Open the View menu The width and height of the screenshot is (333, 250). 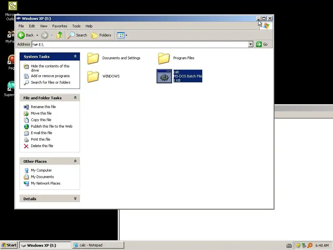(44, 26)
